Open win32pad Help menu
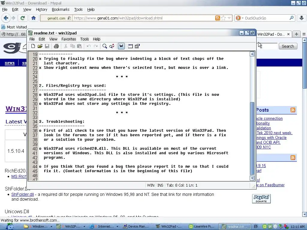 97,39
